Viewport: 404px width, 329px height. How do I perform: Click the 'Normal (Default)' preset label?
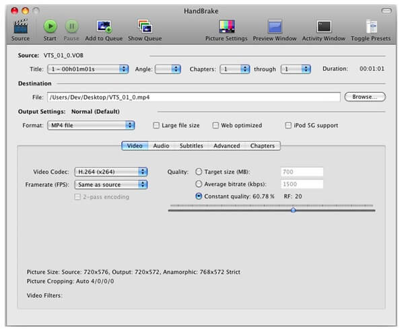point(96,112)
